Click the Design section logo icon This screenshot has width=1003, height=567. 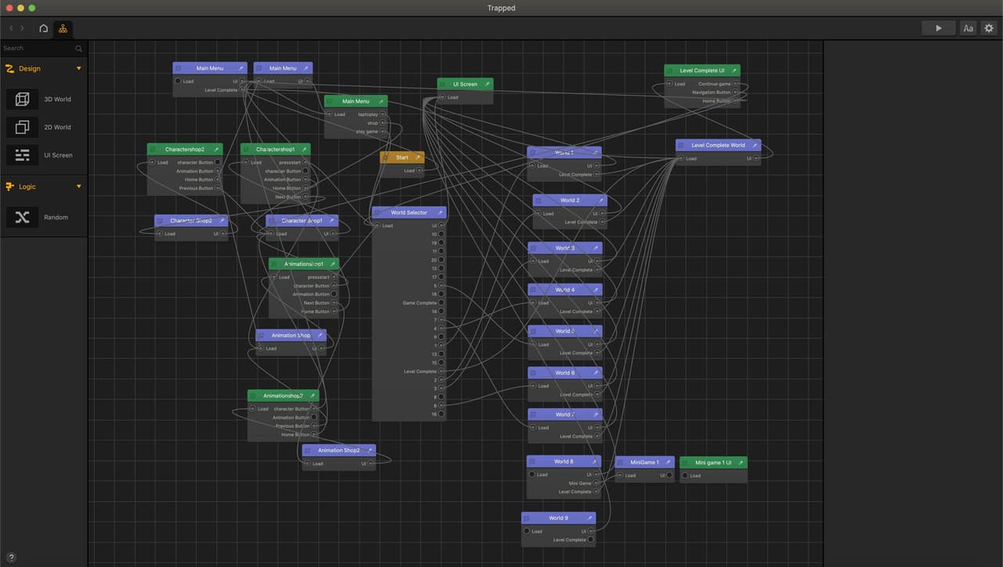tap(9, 68)
